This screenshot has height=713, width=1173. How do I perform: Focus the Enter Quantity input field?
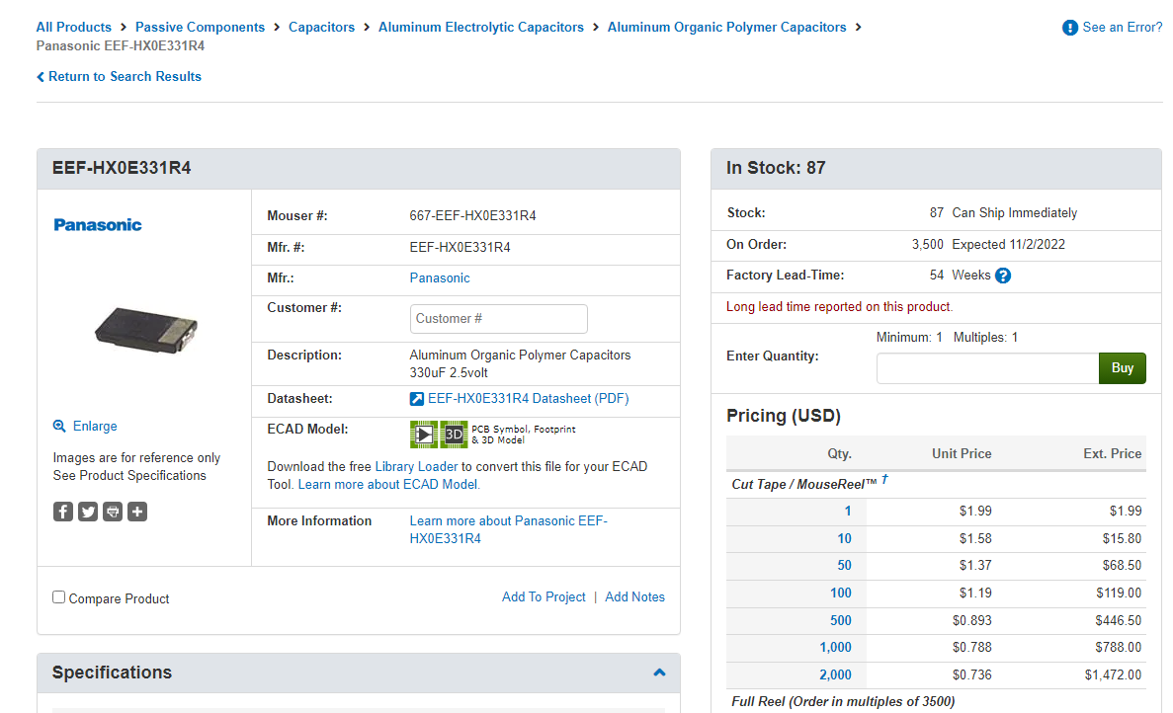[987, 368]
